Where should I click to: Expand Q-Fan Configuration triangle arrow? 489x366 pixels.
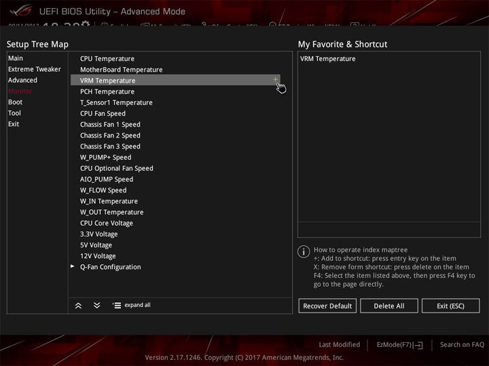click(x=73, y=266)
